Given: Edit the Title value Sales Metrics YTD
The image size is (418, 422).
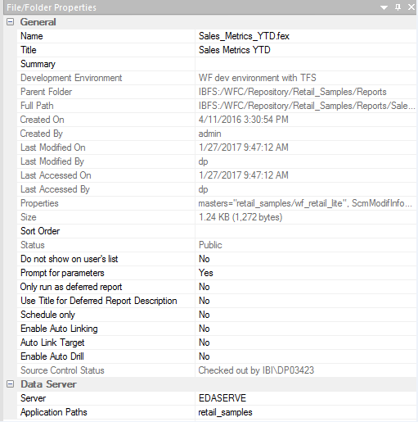Looking at the screenshot, I should pyautogui.click(x=306, y=50).
